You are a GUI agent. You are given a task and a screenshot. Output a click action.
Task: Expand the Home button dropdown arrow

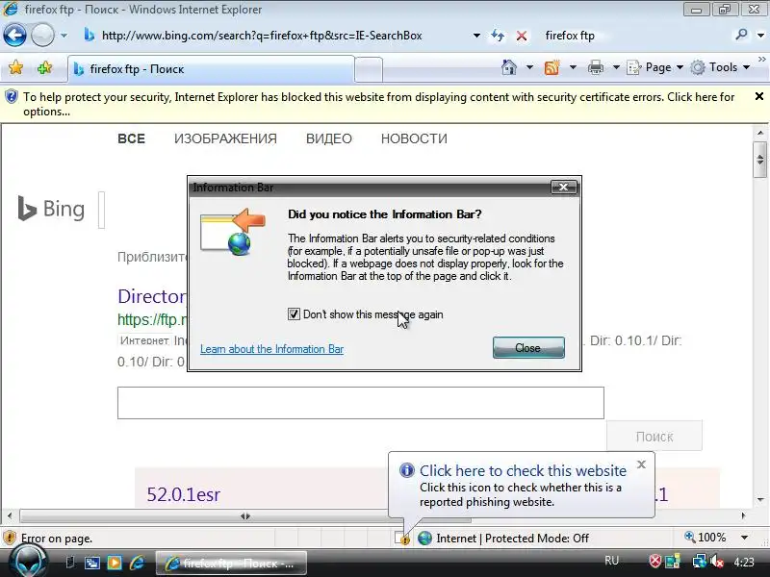pos(529,67)
